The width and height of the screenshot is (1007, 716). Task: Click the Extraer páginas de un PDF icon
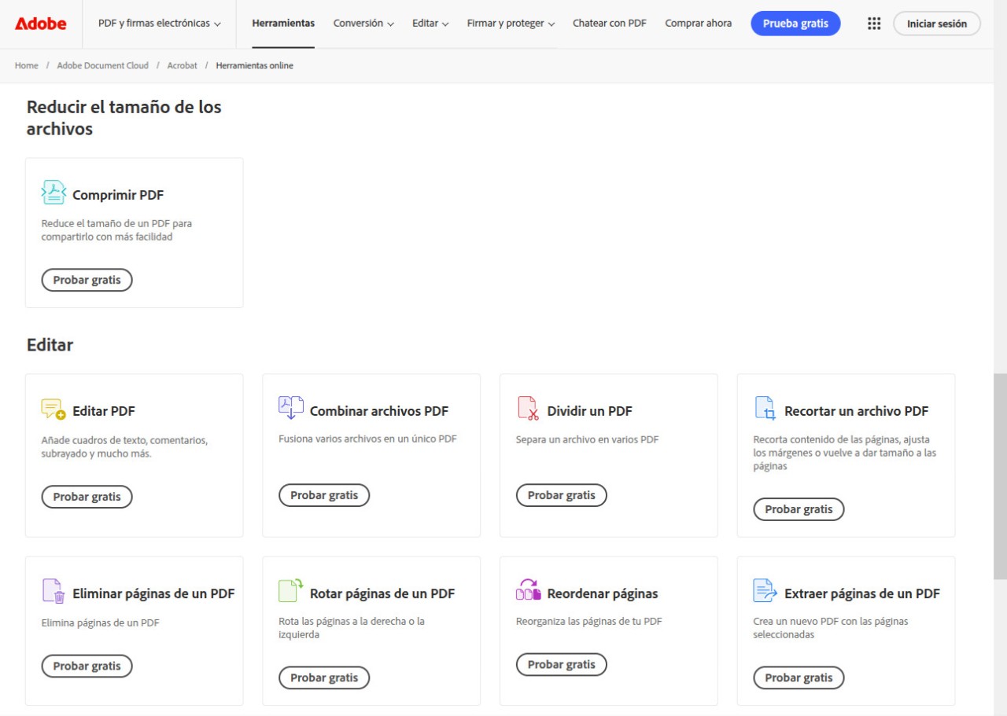[765, 591]
